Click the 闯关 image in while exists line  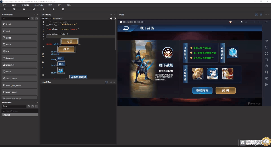[70, 42]
